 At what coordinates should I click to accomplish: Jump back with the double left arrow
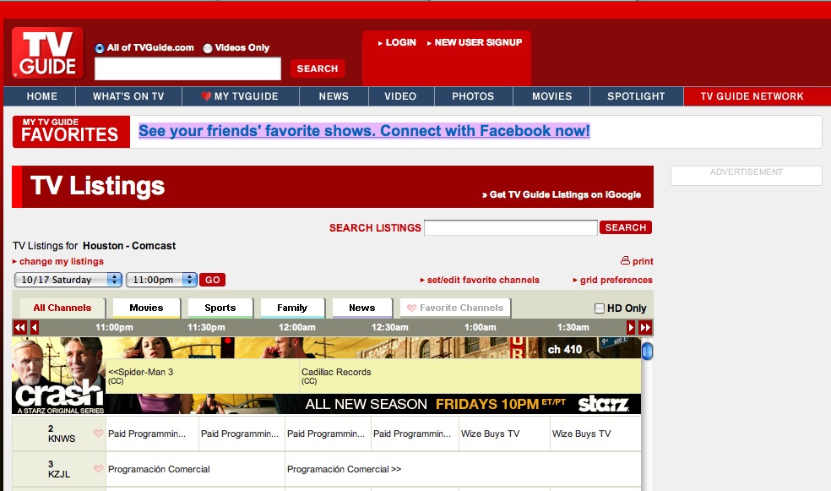[20, 327]
